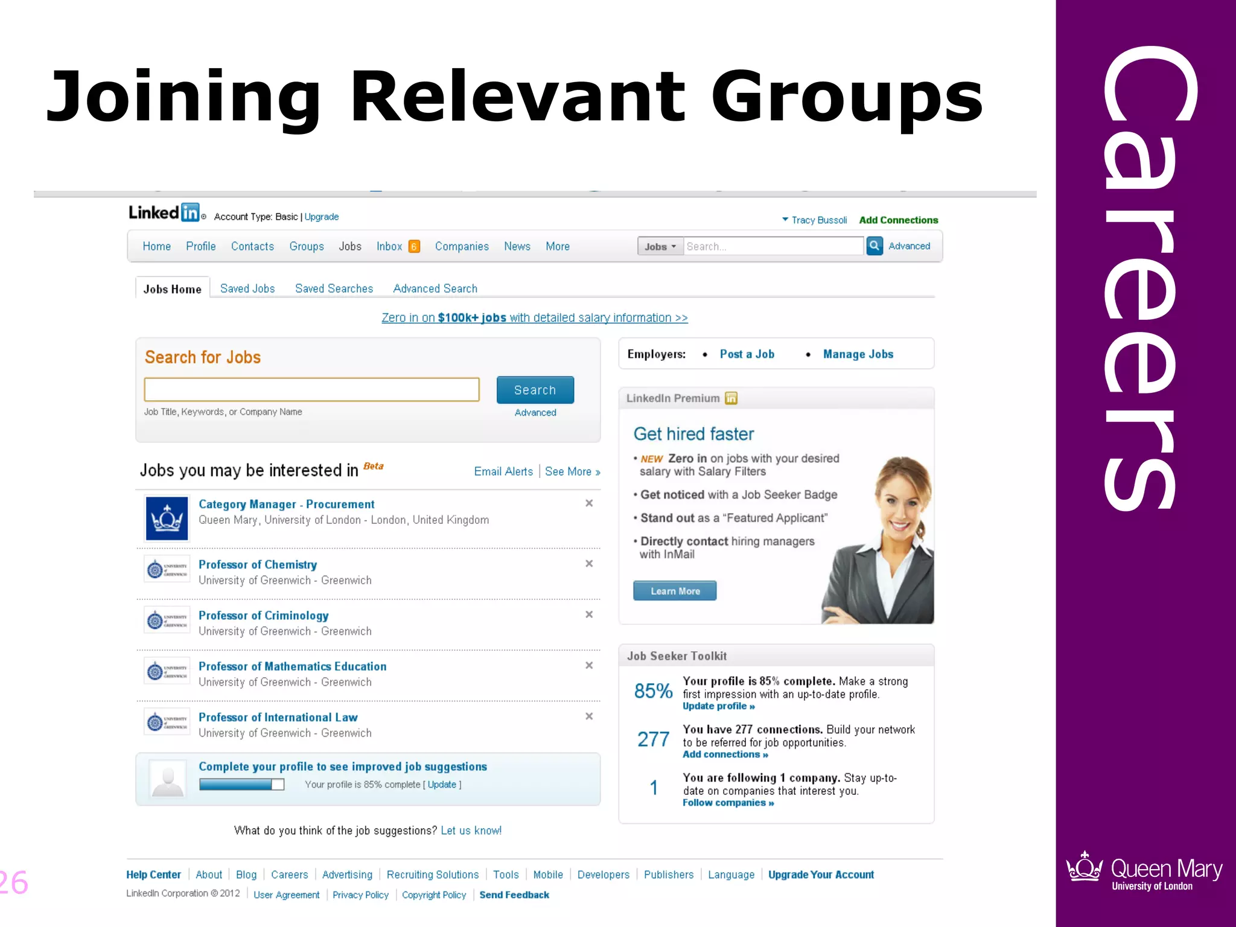Click Manage Jobs link
The image size is (1236, 927).
click(x=858, y=354)
